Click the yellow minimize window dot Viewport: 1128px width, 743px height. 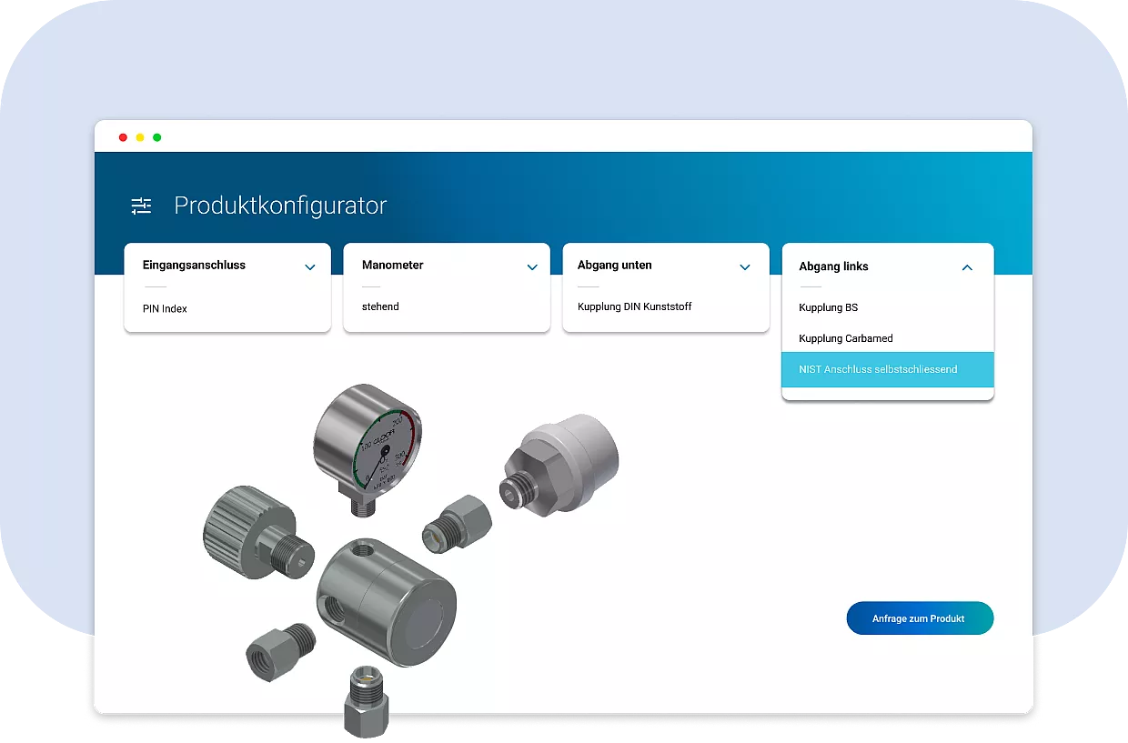click(x=140, y=137)
